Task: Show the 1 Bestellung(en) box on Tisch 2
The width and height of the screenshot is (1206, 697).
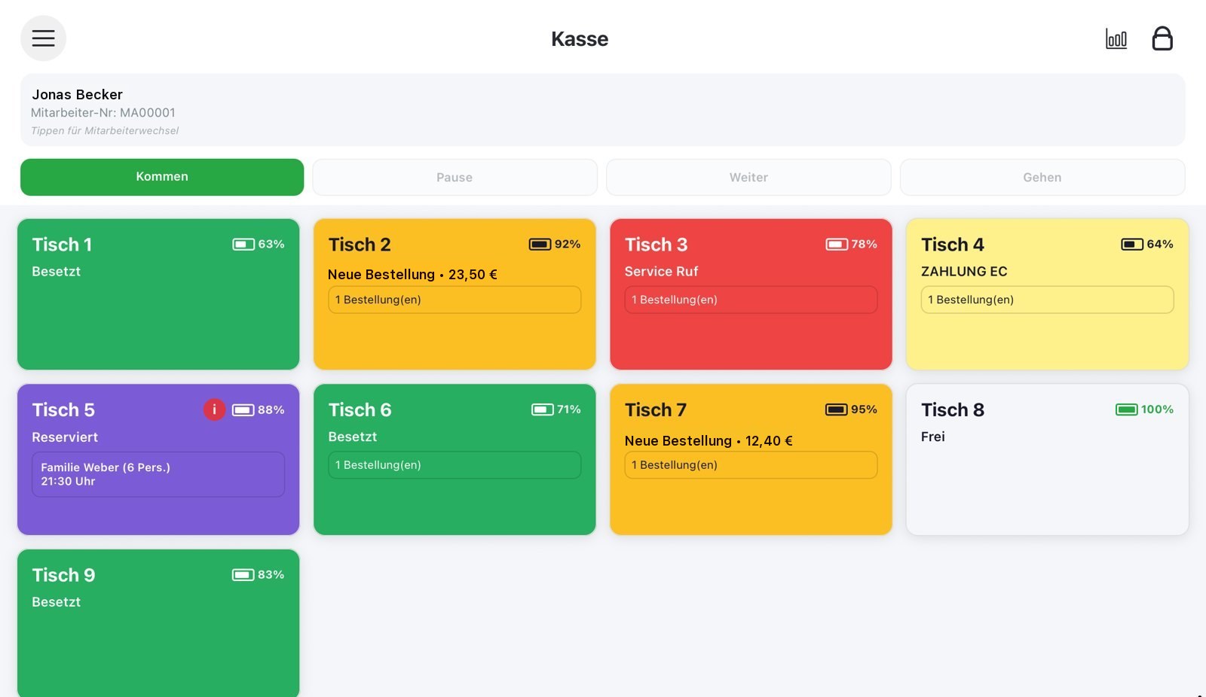Action: 455,300
